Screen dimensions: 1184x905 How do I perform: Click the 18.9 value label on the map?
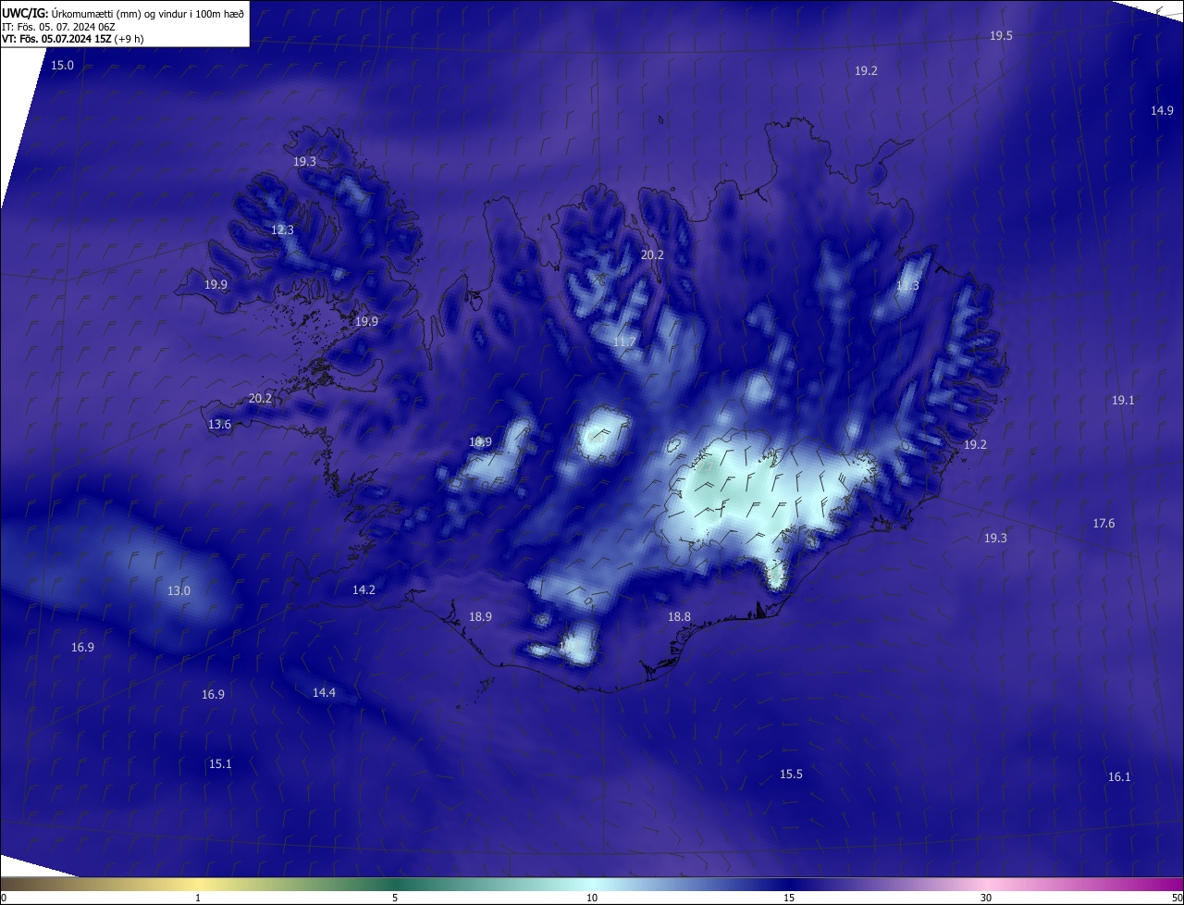click(x=480, y=617)
